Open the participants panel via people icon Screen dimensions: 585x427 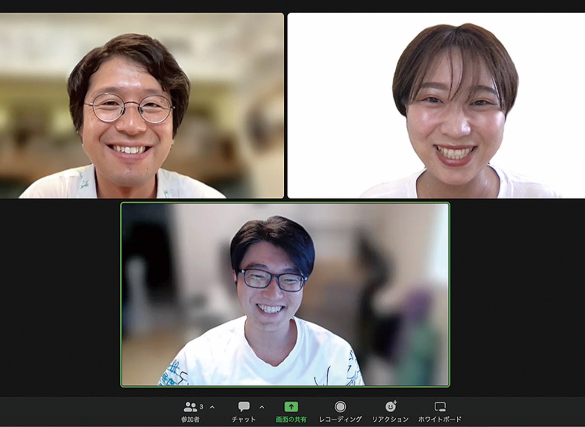click(190, 407)
